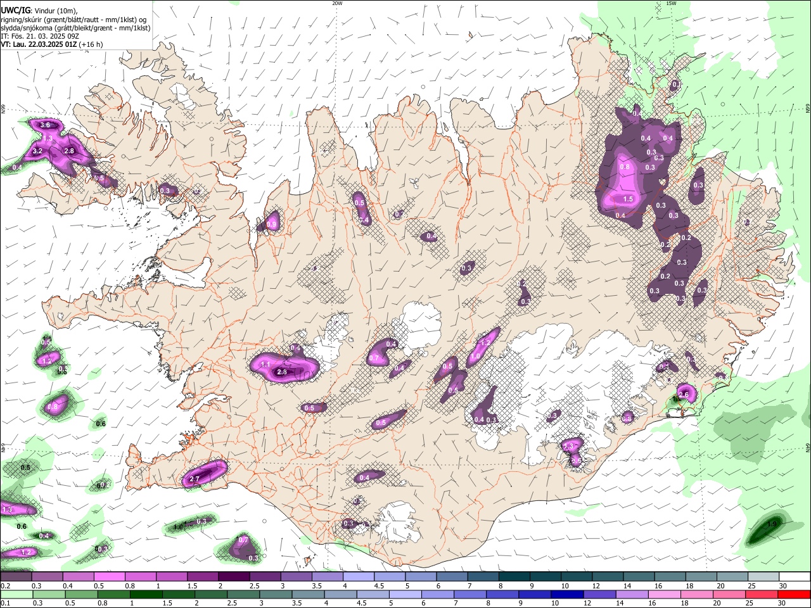Click the bright red 30+ rain legend swatch

795,594
